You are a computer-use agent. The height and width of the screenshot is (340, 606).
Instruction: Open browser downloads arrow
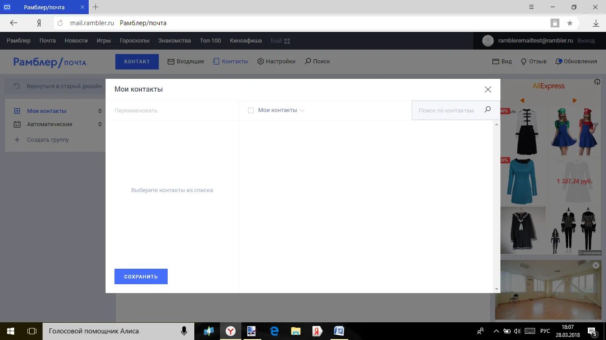click(596, 23)
